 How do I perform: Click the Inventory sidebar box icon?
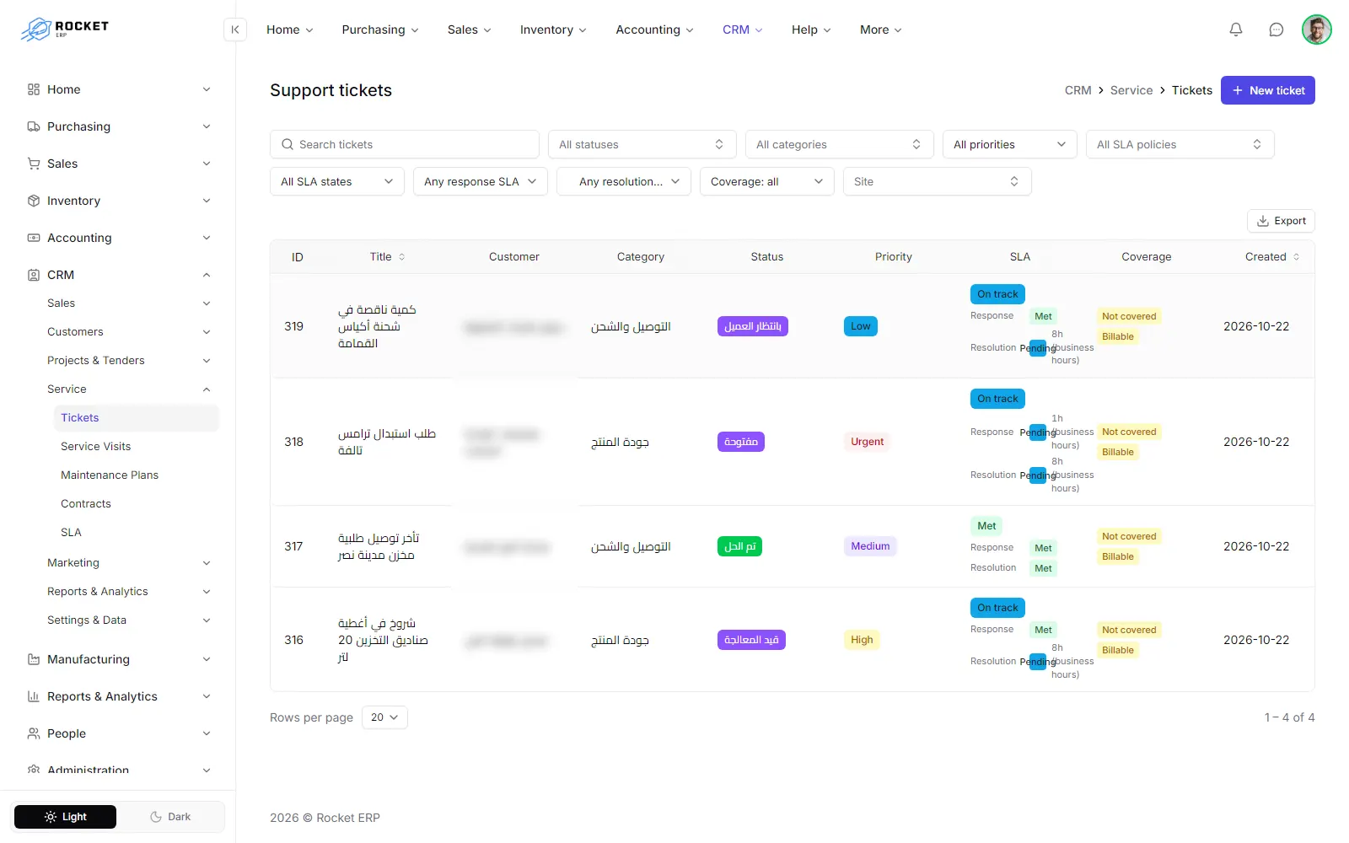point(34,201)
